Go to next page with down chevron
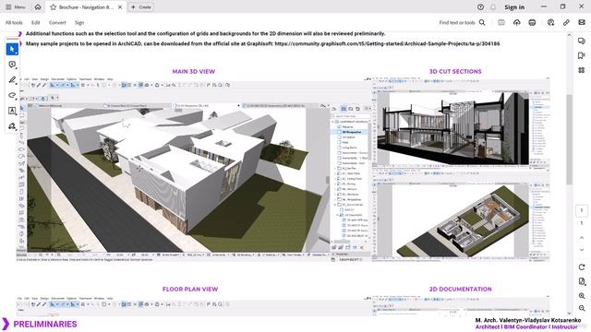This screenshot has height=332, width=591. pos(582,250)
